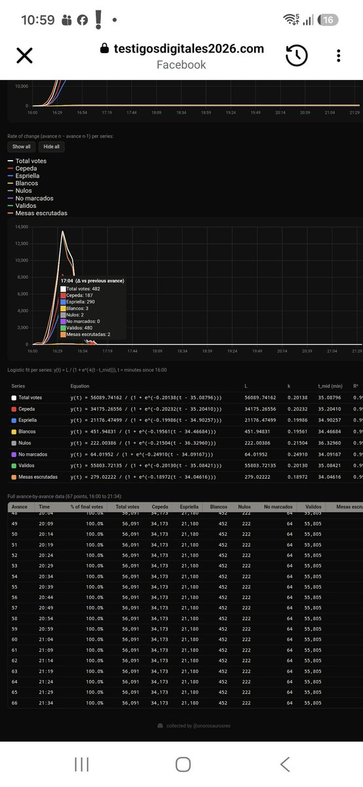This screenshot has height=787, width=363.
Task: Click the red Cepeda swatch in fit table
Action: (x=13, y=409)
